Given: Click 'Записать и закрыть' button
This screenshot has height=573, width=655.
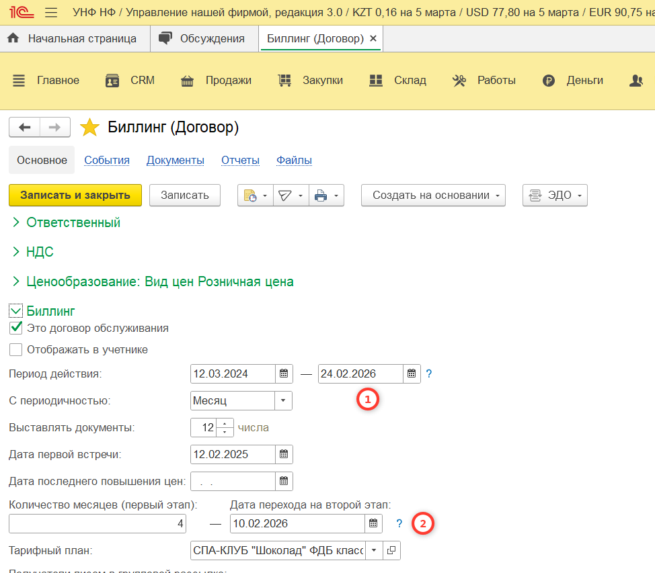Looking at the screenshot, I should pyautogui.click(x=75, y=195).
